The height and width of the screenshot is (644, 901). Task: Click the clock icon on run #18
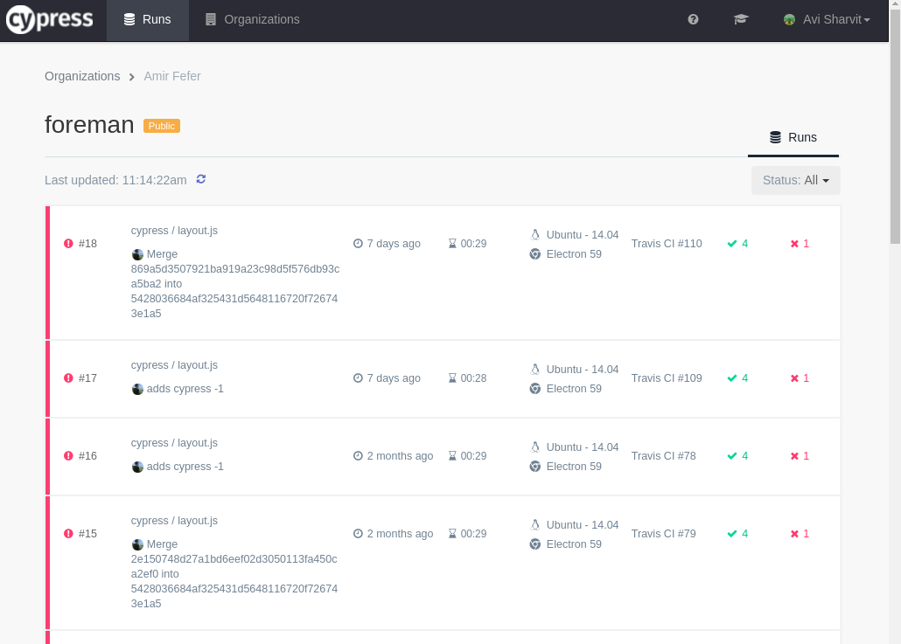(x=358, y=244)
